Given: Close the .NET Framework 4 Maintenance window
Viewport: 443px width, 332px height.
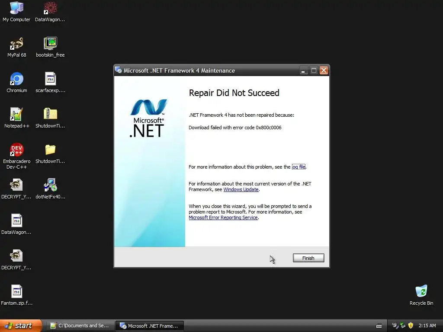Looking at the screenshot, I should click(324, 70).
